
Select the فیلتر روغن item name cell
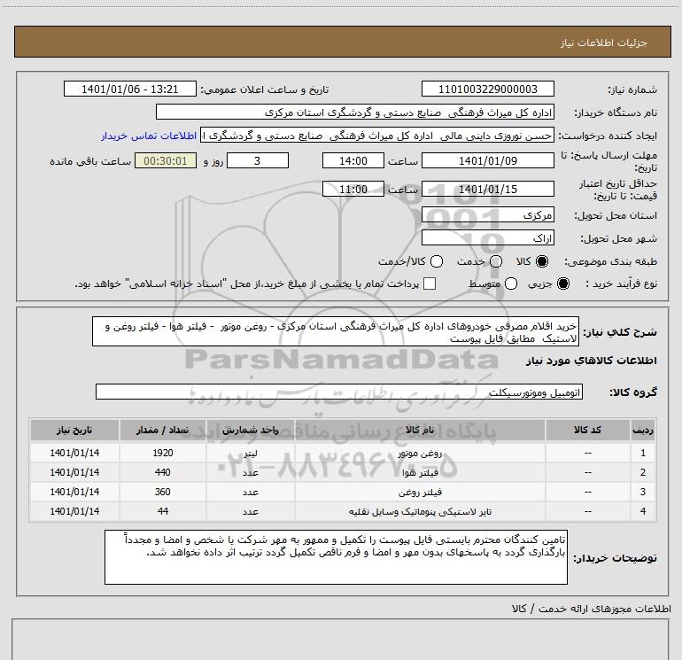tap(420, 492)
